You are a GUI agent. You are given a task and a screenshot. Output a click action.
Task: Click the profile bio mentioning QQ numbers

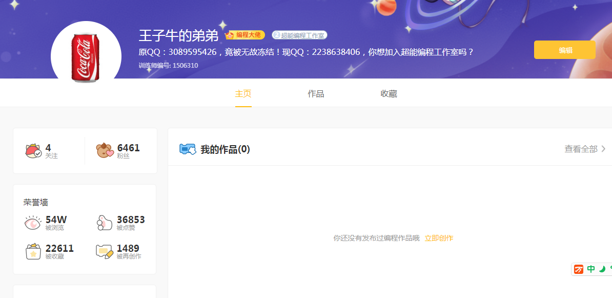(306, 52)
